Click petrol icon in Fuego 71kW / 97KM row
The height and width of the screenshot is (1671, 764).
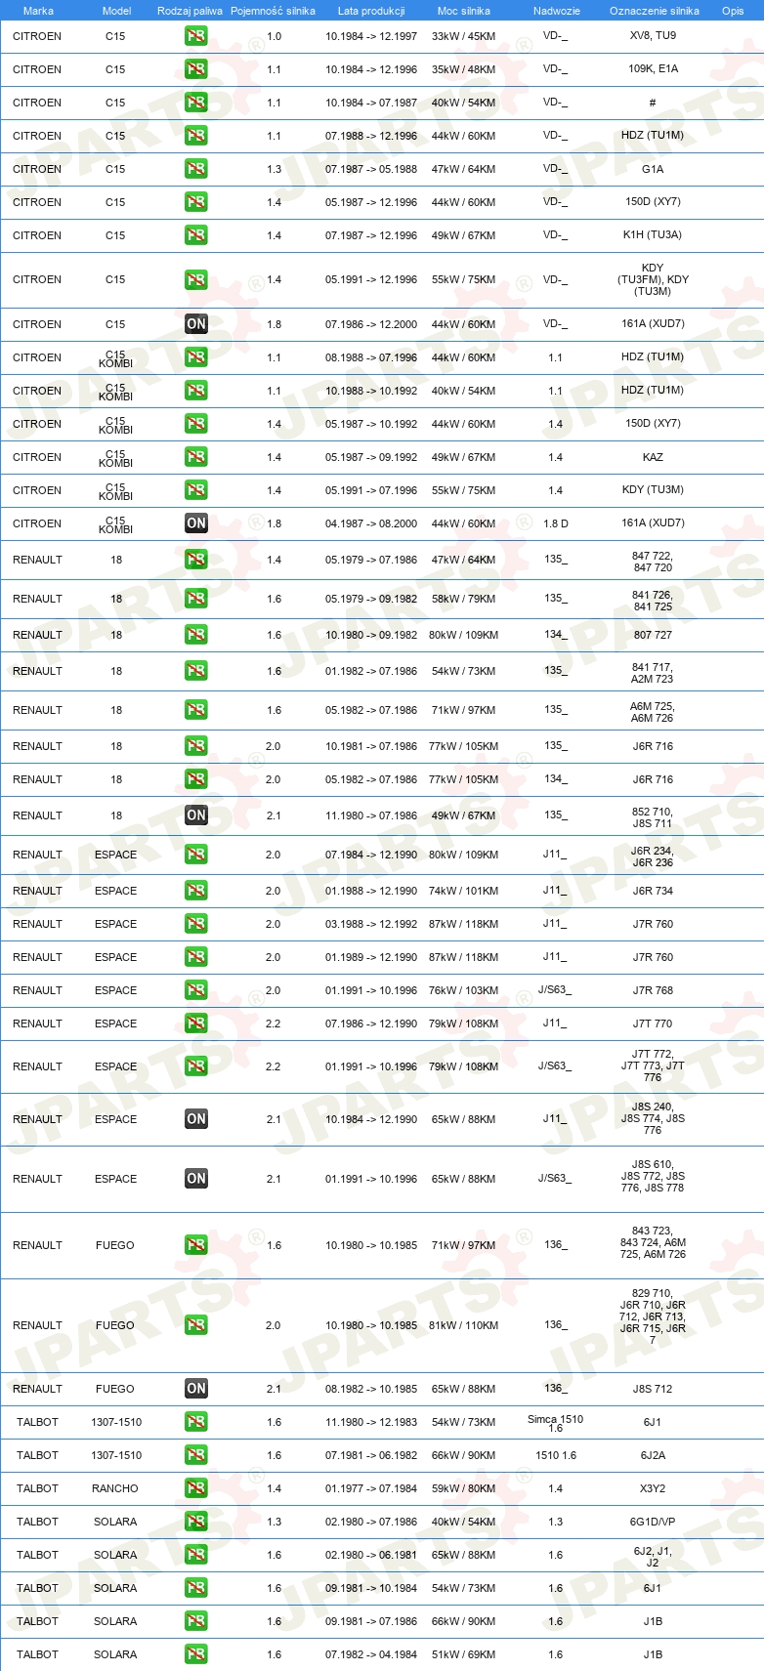click(195, 1245)
